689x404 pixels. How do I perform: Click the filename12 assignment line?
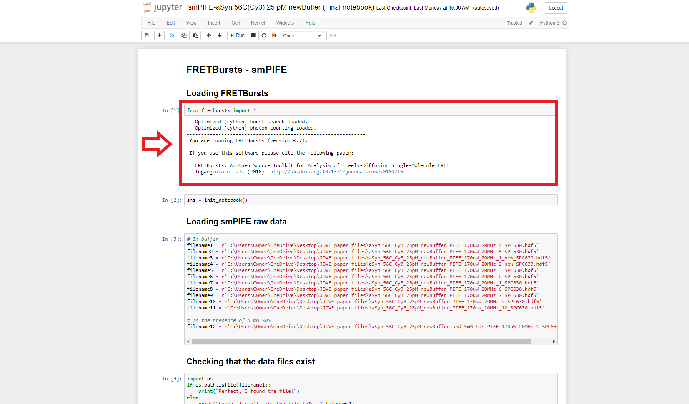point(372,327)
